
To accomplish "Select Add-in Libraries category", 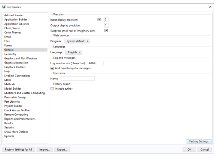I will coord(25,15).
